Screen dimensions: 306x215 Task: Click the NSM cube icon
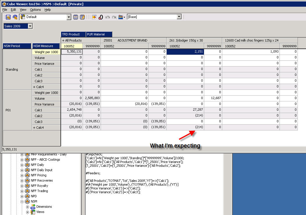[x=27, y=202]
